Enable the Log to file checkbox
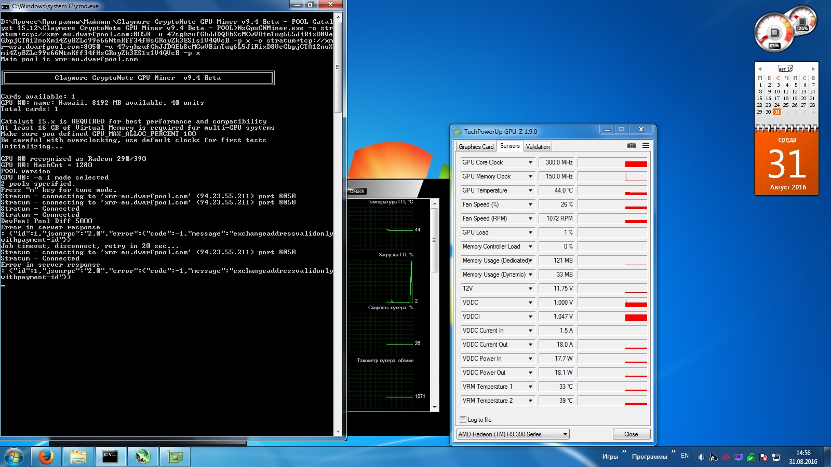The width and height of the screenshot is (831, 467). coord(463,420)
